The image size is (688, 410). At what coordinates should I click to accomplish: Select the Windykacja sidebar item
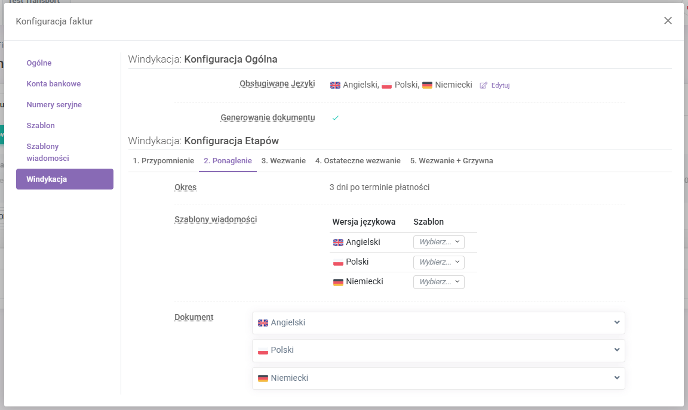pos(64,179)
